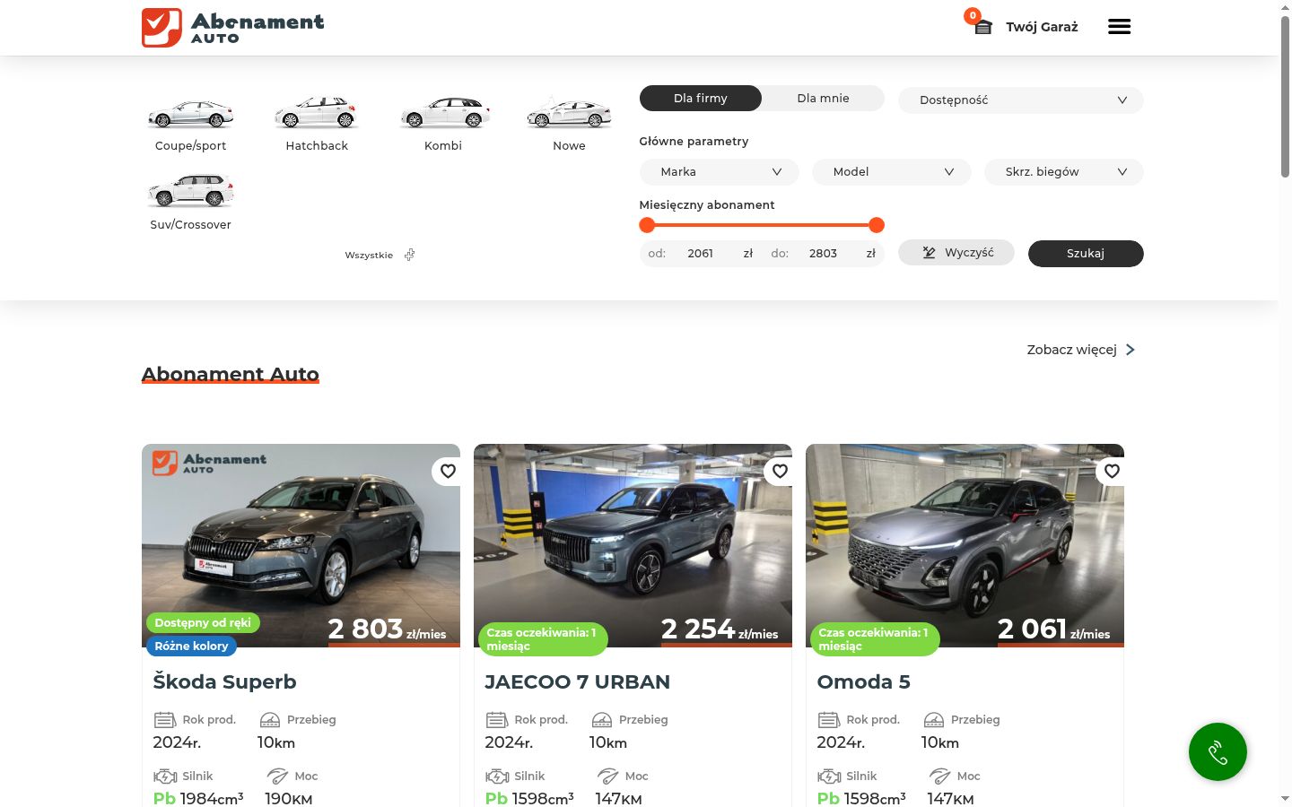Click the monthly subscription slider track
This screenshot has width=1292, height=807.
click(x=762, y=225)
